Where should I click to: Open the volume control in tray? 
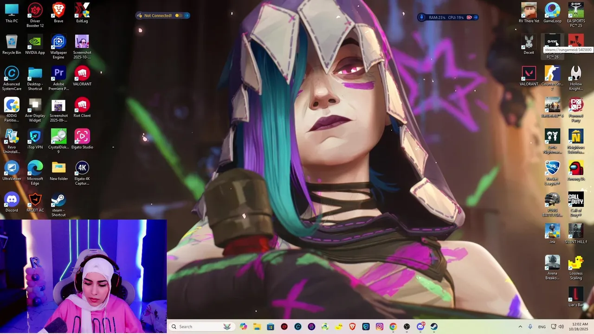coord(561,327)
